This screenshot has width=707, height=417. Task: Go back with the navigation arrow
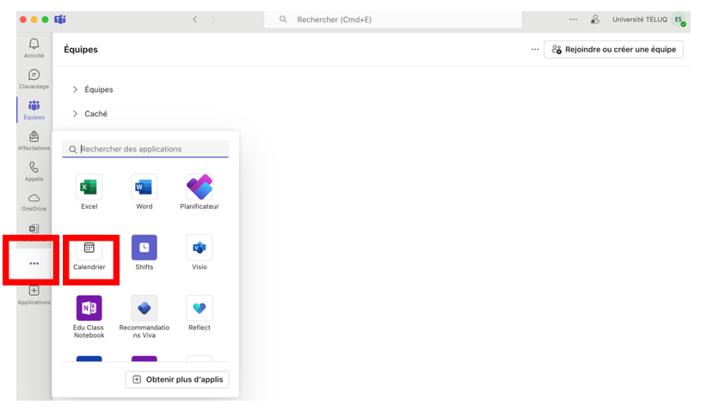point(195,19)
